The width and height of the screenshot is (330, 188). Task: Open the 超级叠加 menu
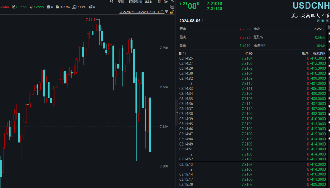click(135, 2)
